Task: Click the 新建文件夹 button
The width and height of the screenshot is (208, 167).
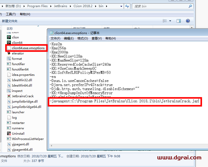Action: [x=10, y=21]
